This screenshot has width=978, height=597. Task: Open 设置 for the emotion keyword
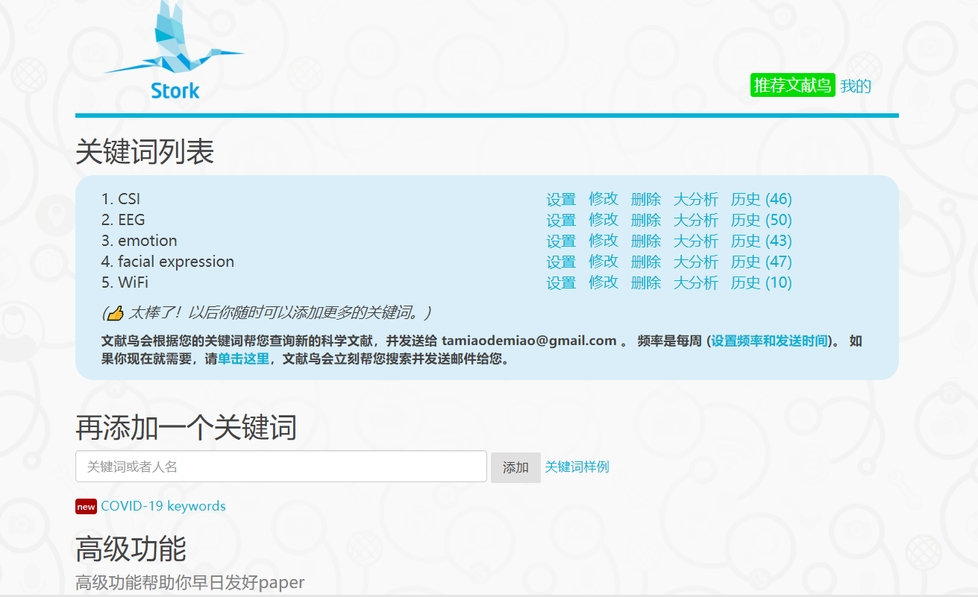(x=561, y=241)
